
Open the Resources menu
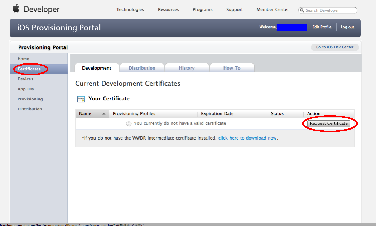click(168, 10)
